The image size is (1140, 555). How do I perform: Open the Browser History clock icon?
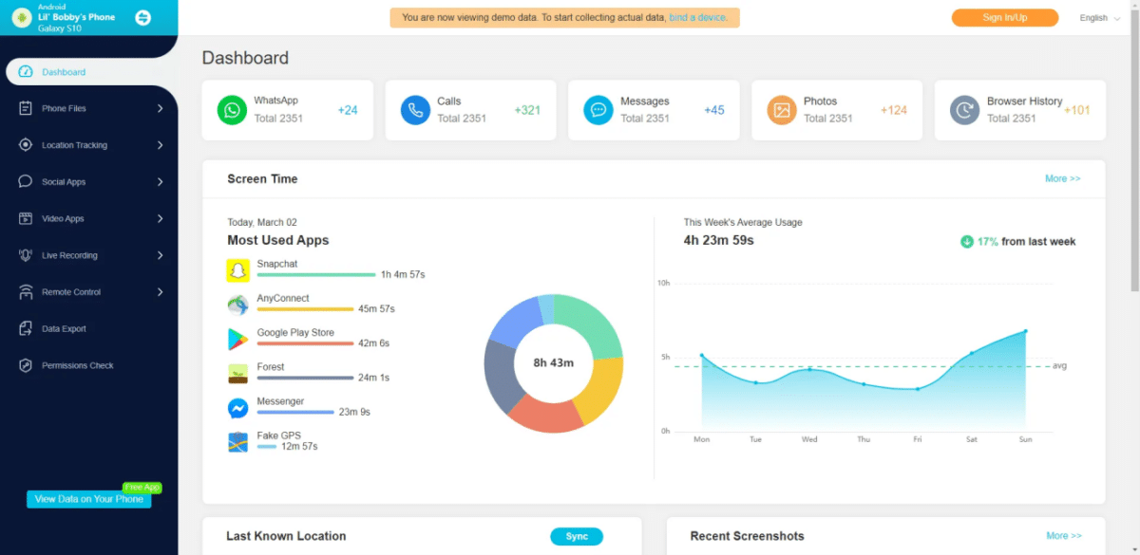click(x=964, y=110)
